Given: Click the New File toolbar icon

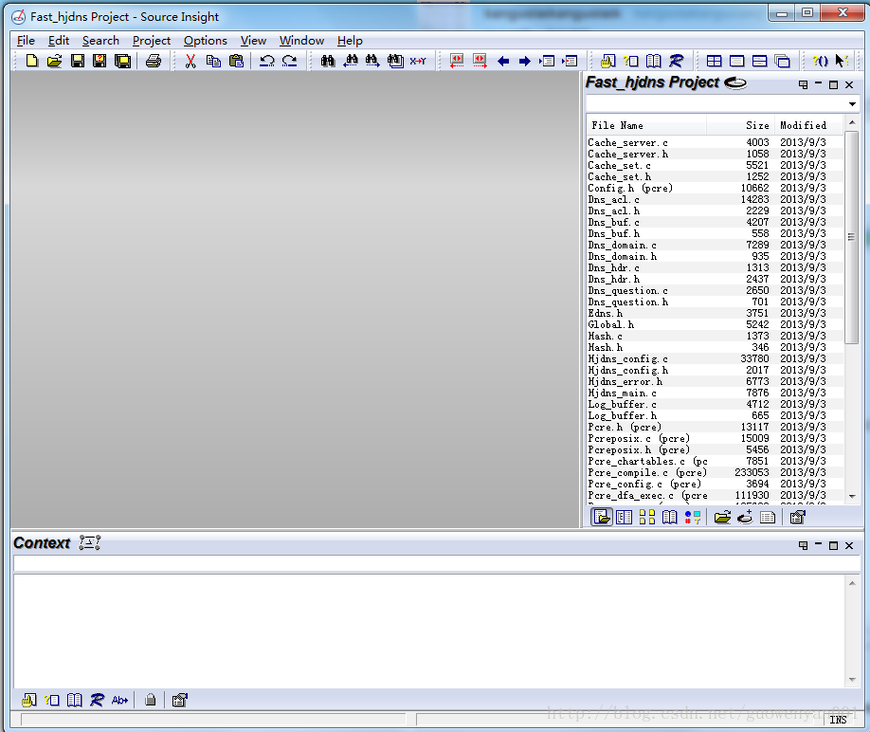Looking at the screenshot, I should click(x=31, y=61).
